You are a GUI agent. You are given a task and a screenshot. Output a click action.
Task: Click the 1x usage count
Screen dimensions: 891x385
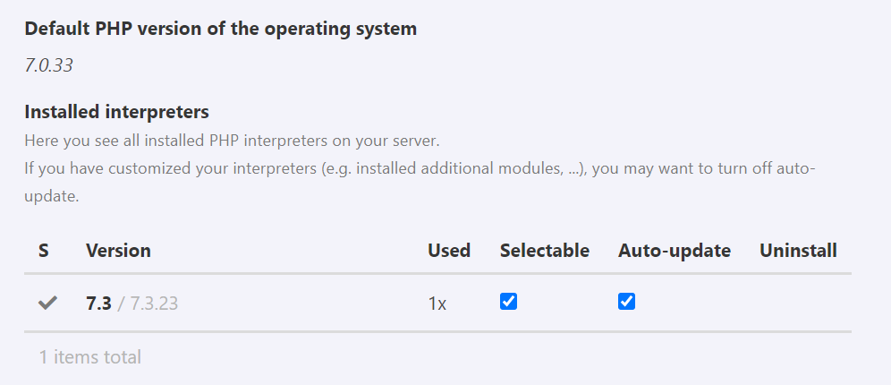pyautogui.click(x=437, y=304)
